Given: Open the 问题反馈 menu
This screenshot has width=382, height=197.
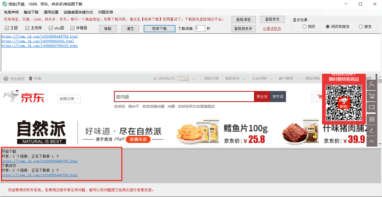Looking at the screenshot, I should point(106,12).
